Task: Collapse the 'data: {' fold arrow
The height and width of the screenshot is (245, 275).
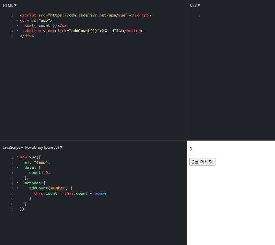Action: point(17,167)
